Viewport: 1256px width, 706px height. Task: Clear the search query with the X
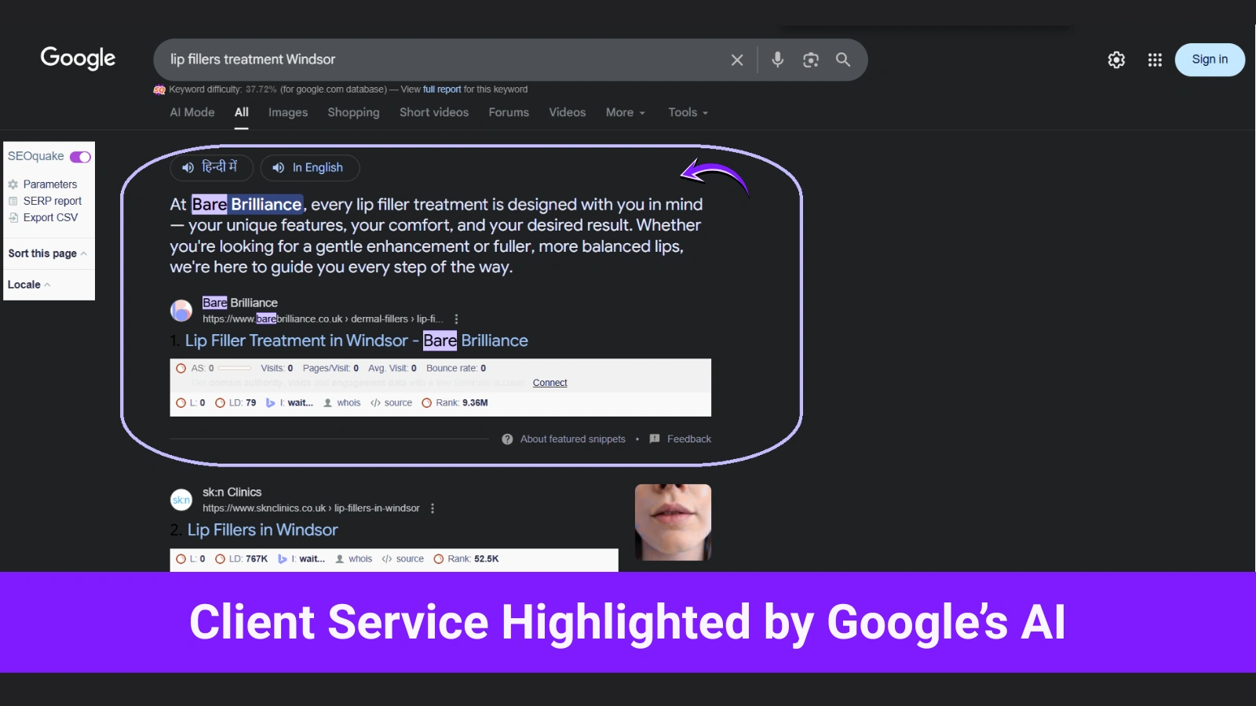tap(736, 59)
